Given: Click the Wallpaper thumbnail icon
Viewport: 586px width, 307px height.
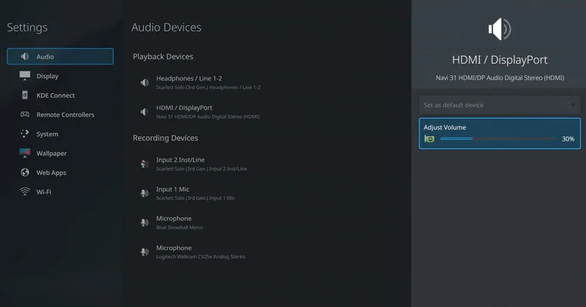Looking at the screenshot, I should [x=25, y=153].
